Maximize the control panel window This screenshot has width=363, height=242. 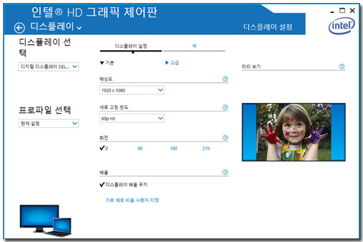tap(342, 10)
